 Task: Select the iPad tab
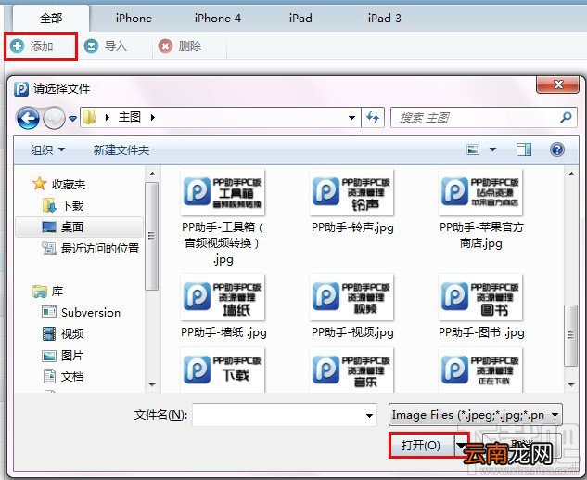point(300,18)
